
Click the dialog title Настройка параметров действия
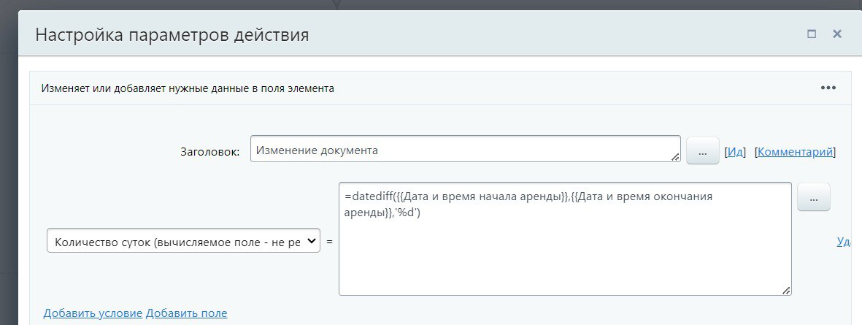pos(172,34)
